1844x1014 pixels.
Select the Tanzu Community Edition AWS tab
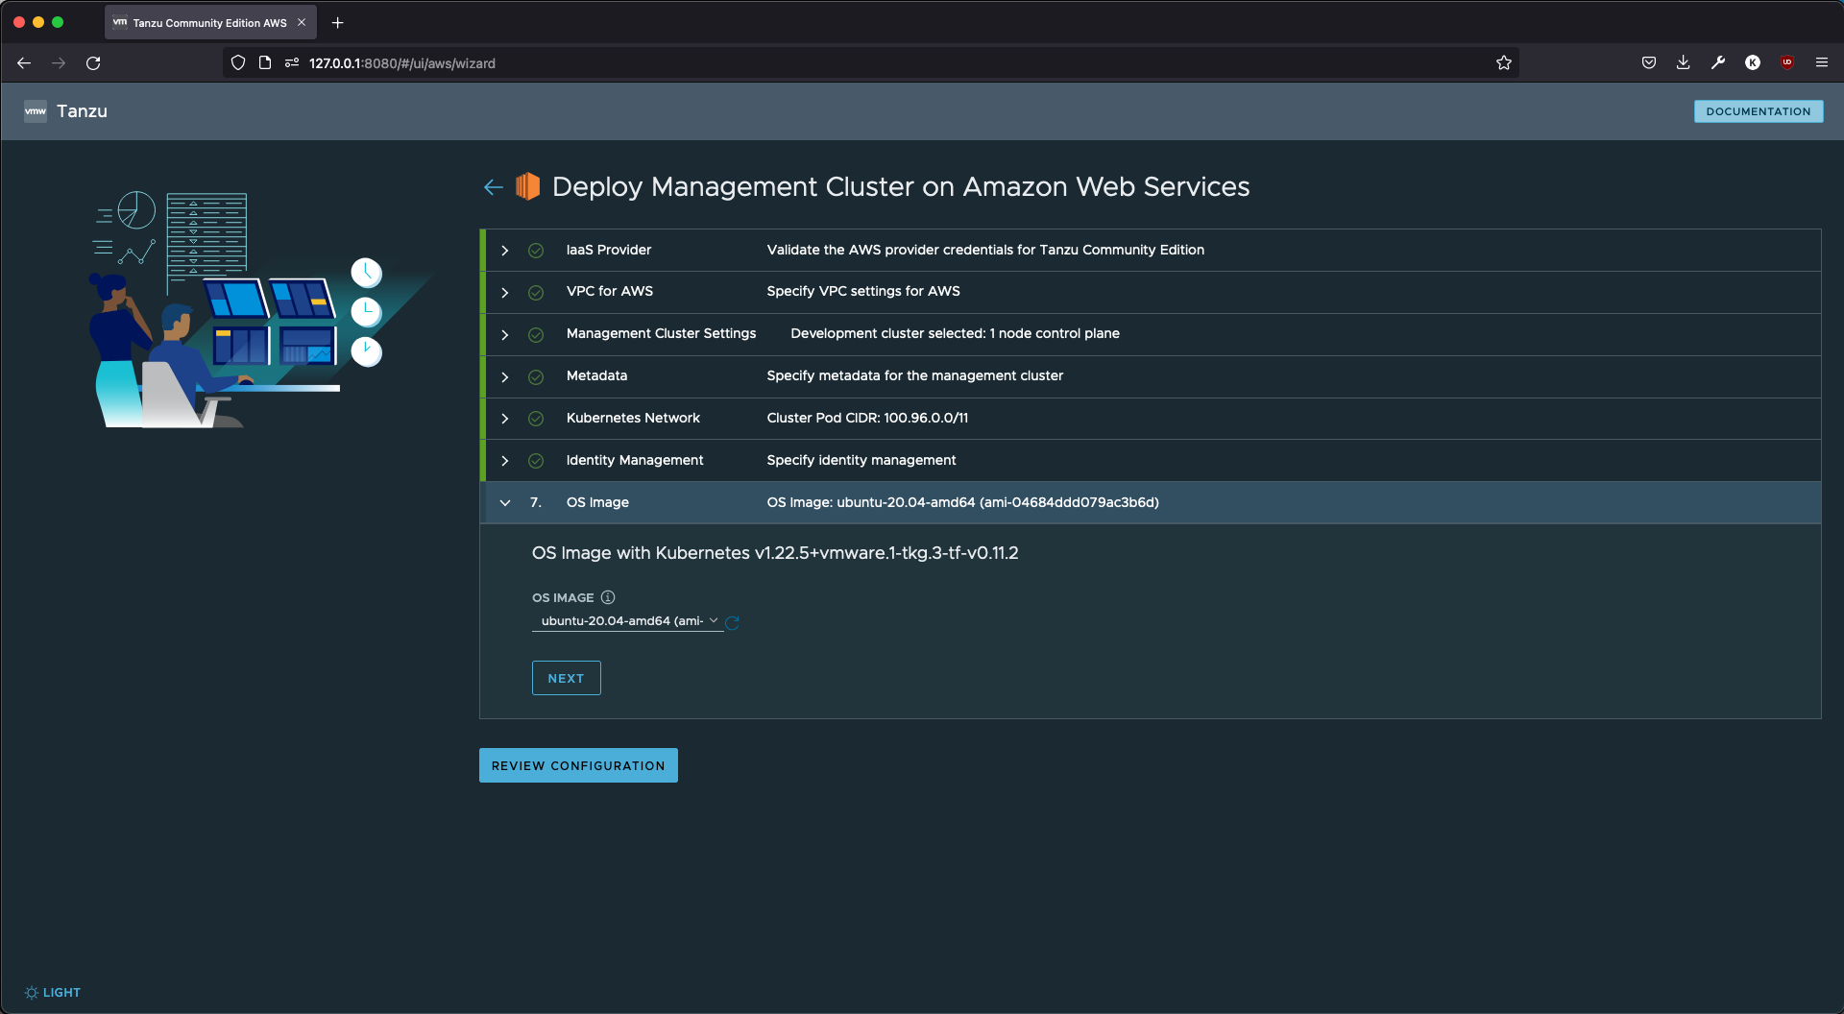tap(210, 23)
